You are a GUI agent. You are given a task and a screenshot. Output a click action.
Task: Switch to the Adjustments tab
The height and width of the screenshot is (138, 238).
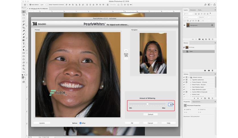coord(196,102)
